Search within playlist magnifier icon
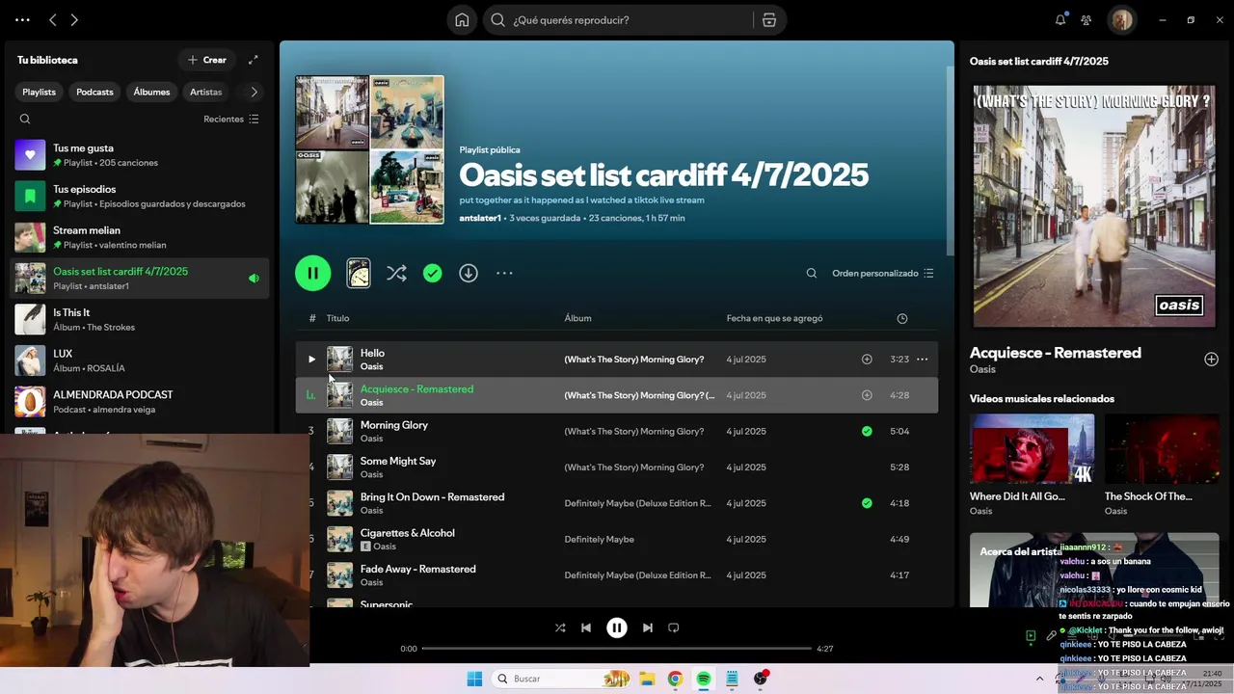Viewport: 1234px width, 694px height. 812,274
